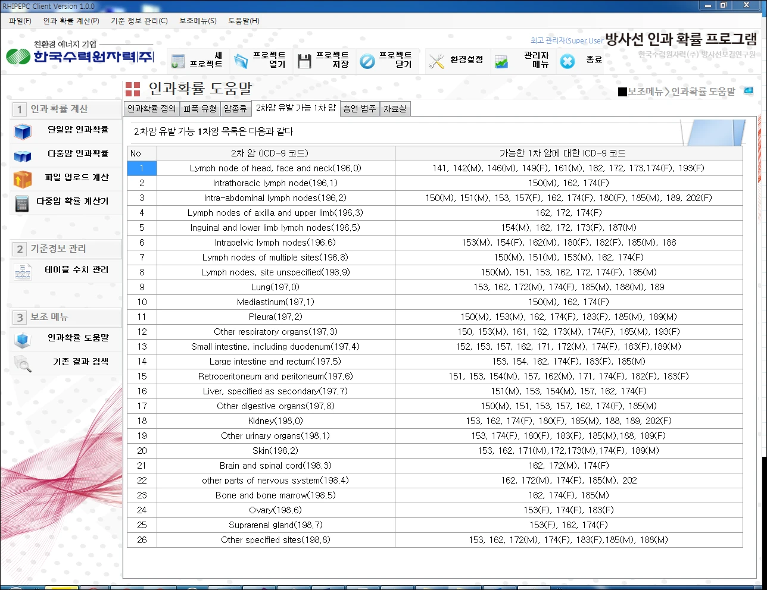Click the 테이블 수치 관리 label

pos(77,269)
